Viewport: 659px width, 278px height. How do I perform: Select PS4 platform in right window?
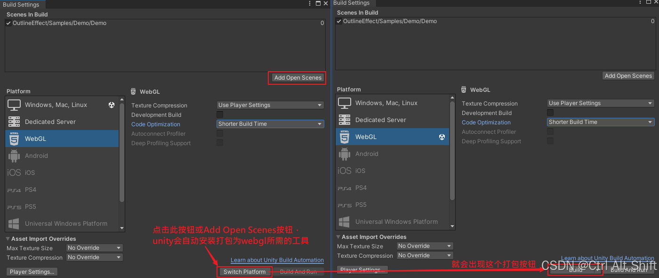[x=393, y=188]
